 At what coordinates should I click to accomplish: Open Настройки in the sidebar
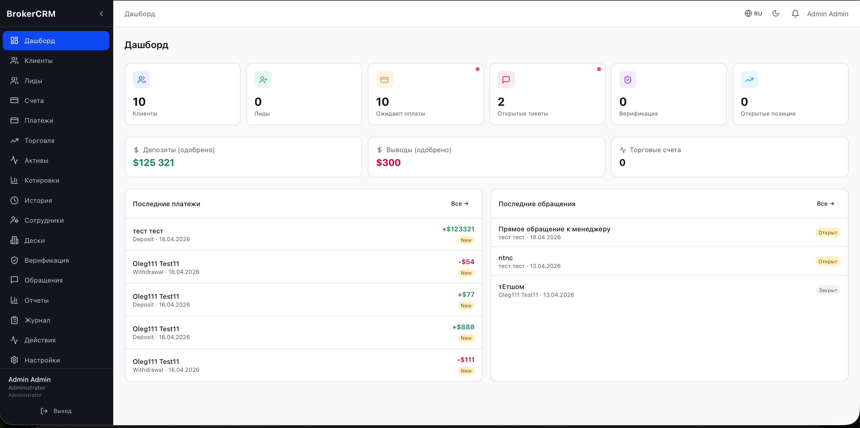click(42, 360)
